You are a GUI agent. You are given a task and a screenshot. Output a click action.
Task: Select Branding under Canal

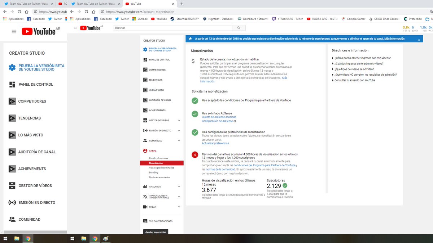(153, 172)
